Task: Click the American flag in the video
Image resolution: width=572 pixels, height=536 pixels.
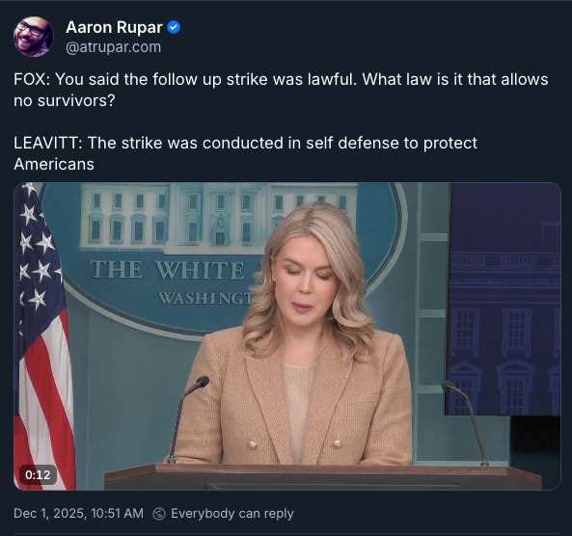Action: click(x=43, y=335)
